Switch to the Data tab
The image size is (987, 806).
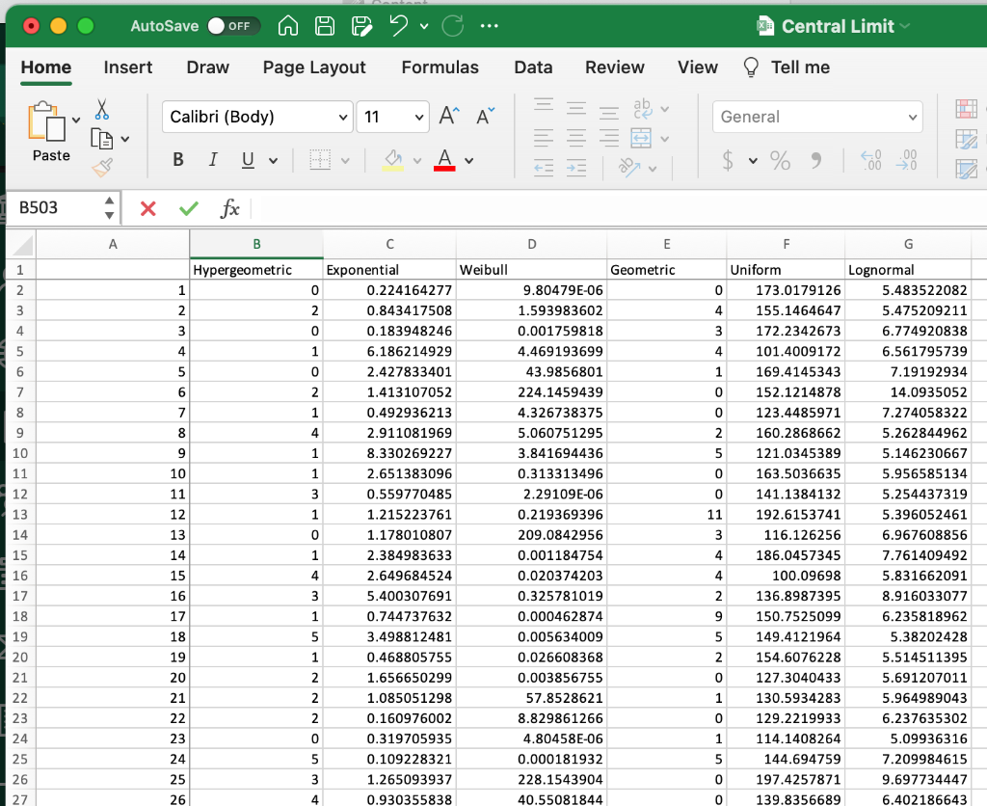coord(533,67)
